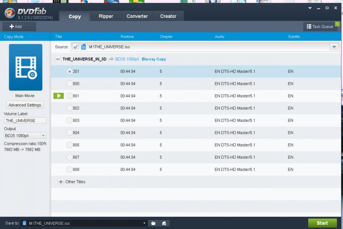343x229 pixels.
Task: Click the DVDFab mascot logo
Action: click(10, 14)
